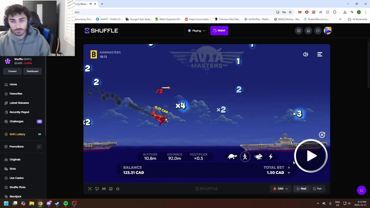The image size is (370, 208).
Task: Open the user profile avatar
Action: 328,31
